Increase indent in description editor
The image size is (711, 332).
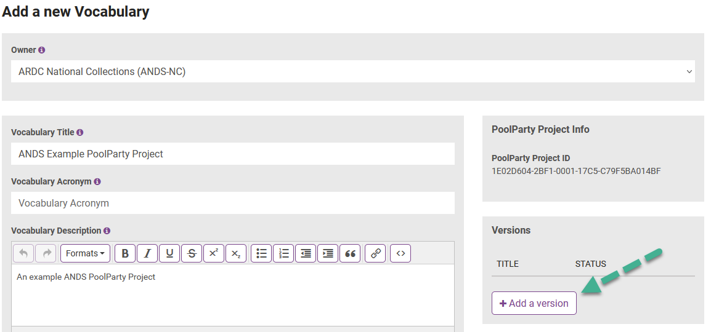pos(328,253)
